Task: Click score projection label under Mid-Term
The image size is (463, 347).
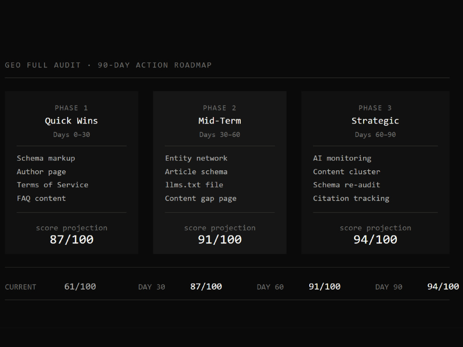Action: pos(219,228)
